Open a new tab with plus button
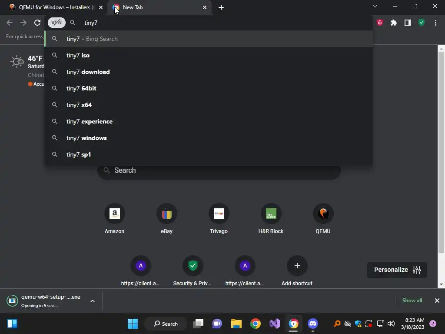Screen dimensions: 445x334 (x=221, y=8)
